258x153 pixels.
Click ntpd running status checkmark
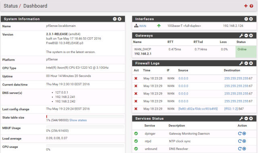click(136, 141)
